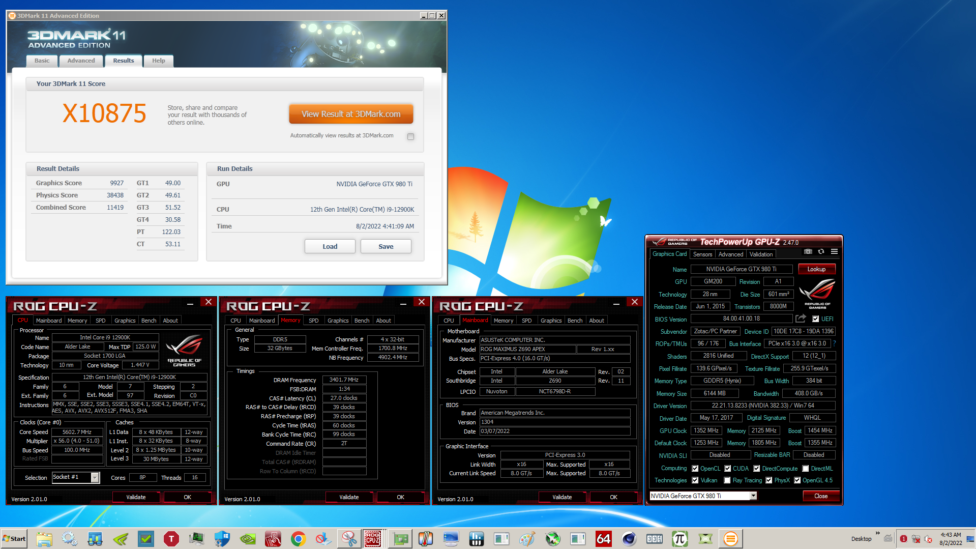Toggle the Ray Tracing checkbox in GPU-Z
This screenshot has height=549, width=976.
[727, 480]
